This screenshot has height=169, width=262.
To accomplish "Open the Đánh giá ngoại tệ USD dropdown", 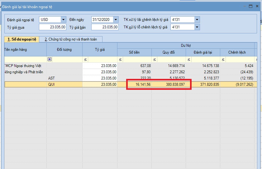I will coord(63,20).
